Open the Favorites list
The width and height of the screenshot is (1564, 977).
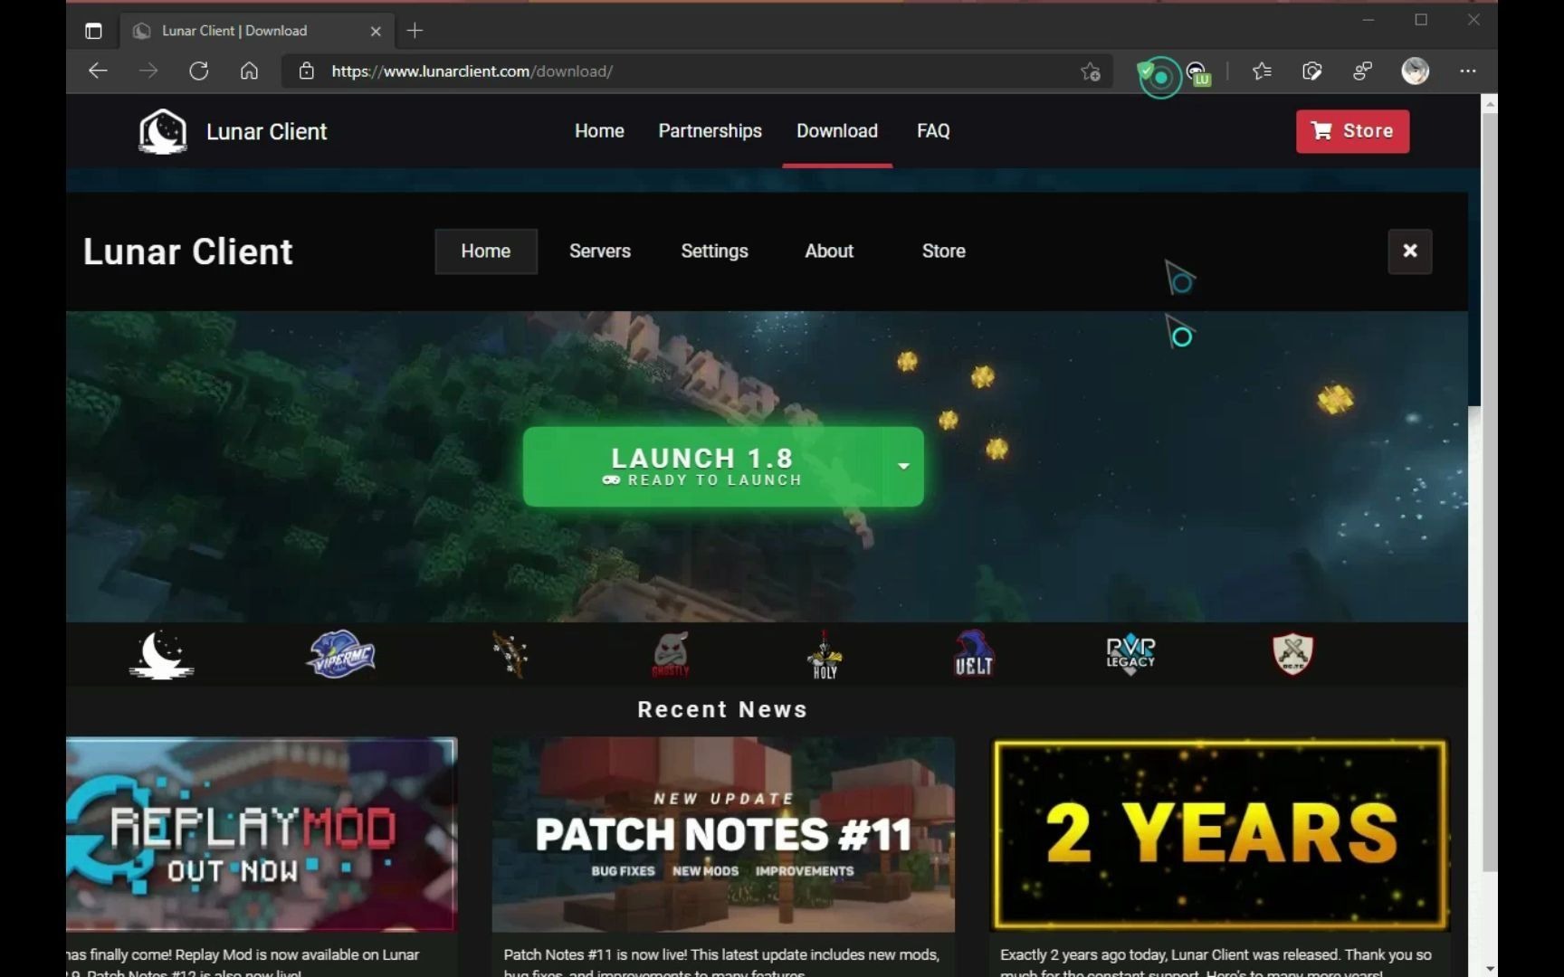[x=1262, y=71]
